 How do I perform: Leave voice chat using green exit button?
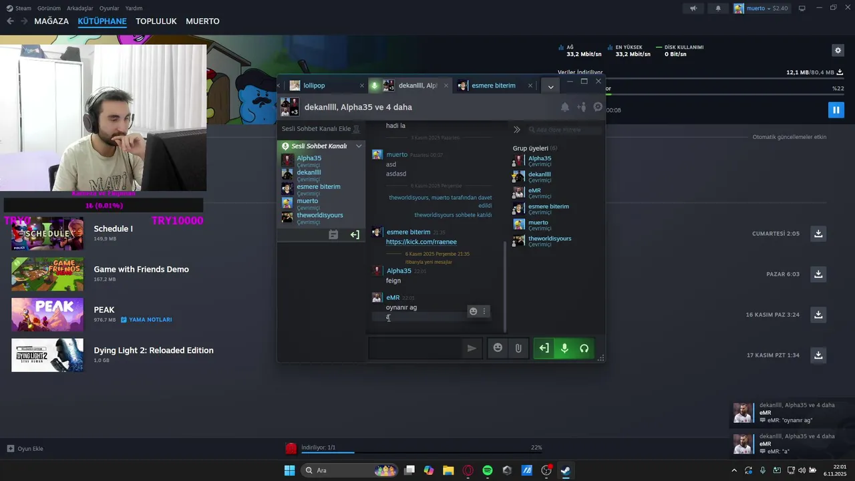tap(544, 348)
